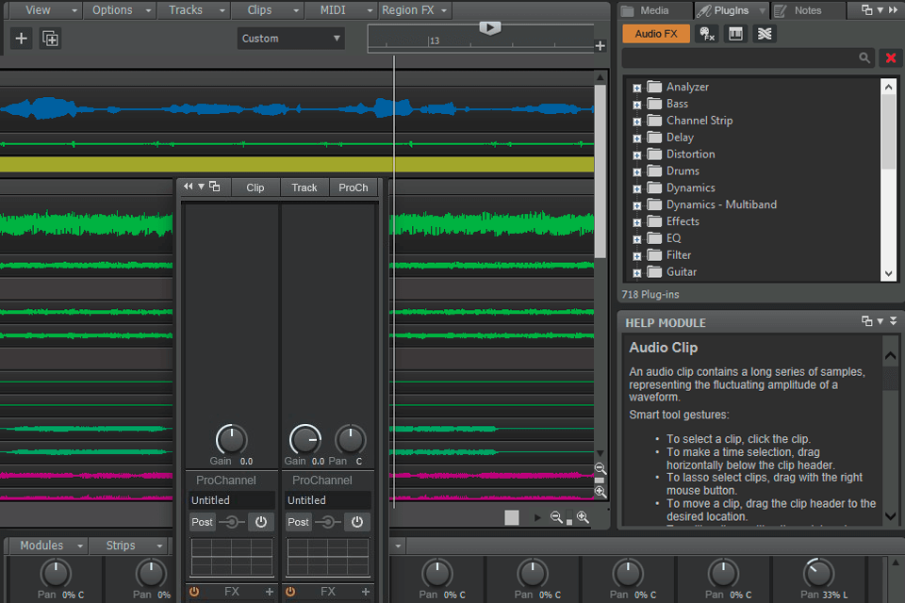This screenshot has width=905, height=603.
Task: Dock or undock the Help Module
Action: click(866, 321)
